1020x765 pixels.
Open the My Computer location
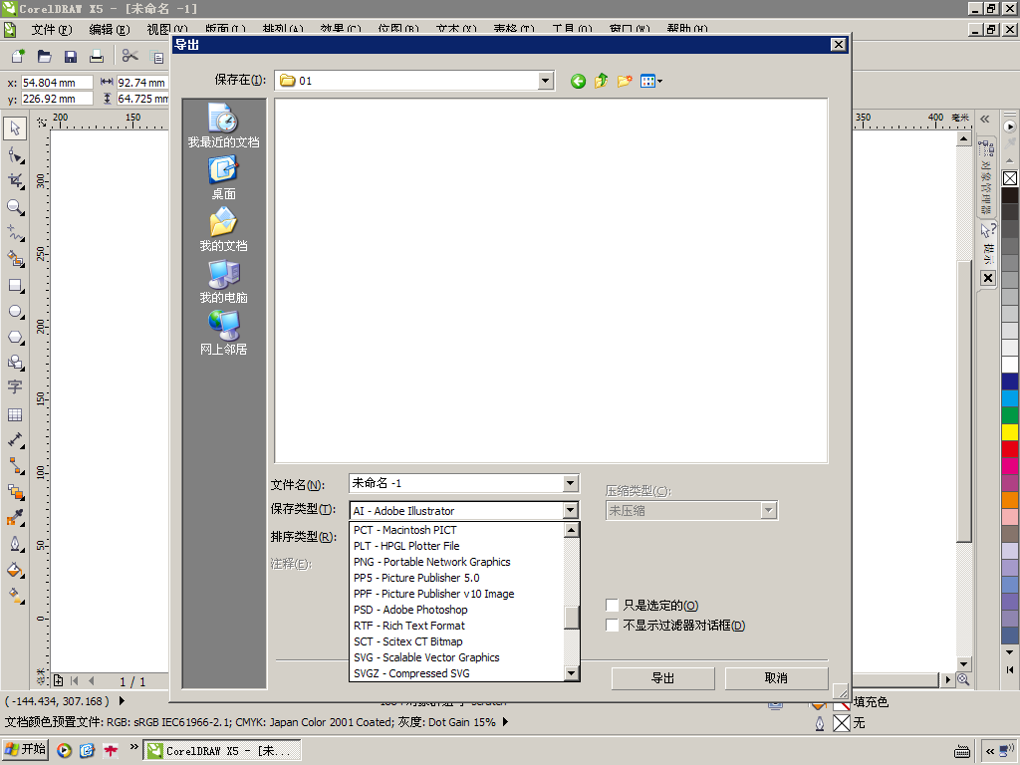point(223,282)
